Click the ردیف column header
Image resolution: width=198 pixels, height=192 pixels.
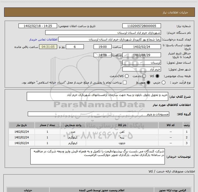187,125
